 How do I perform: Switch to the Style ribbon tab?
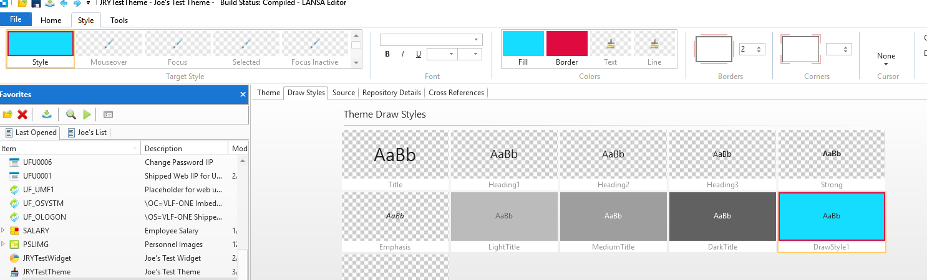pyautogui.click(x=86, y=20)
